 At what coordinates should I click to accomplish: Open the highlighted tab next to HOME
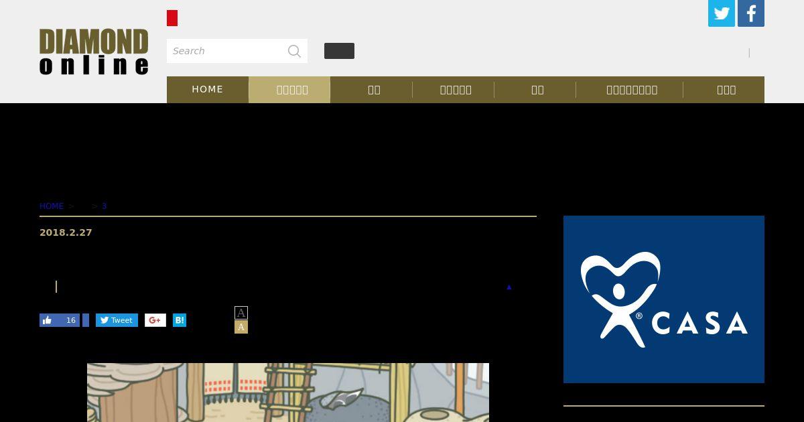[289, 90]
